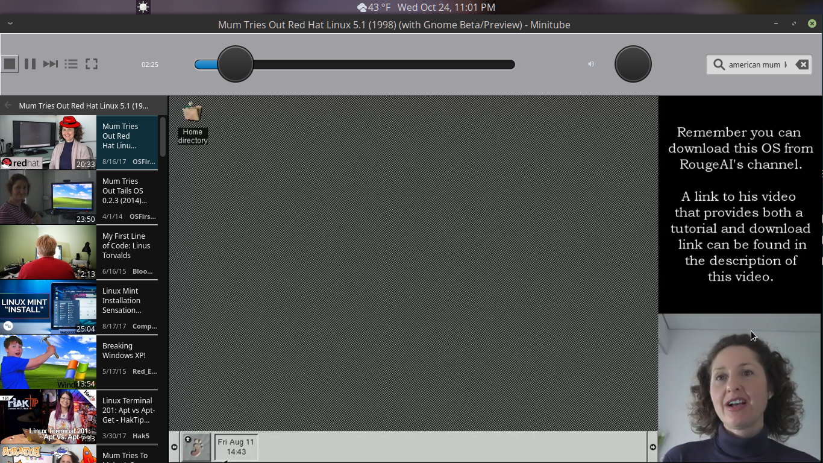Click the HakTip Apt vs Apt-Get thumbnail
823x463 pixels.
click(x=48, y=417)
